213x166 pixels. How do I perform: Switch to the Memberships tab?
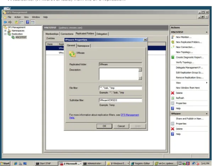pos(52,34)
